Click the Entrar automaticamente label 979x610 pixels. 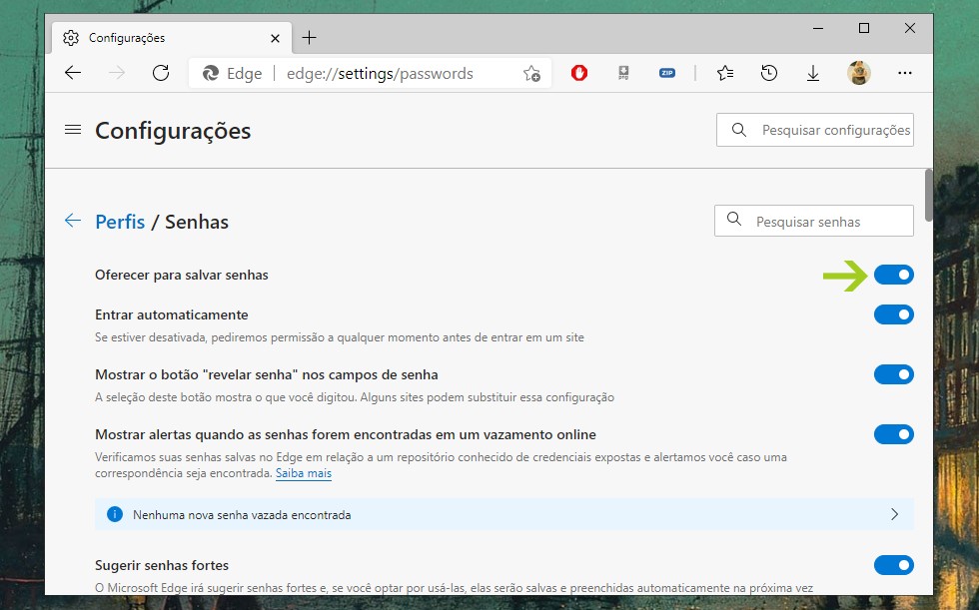click(172, 314)
